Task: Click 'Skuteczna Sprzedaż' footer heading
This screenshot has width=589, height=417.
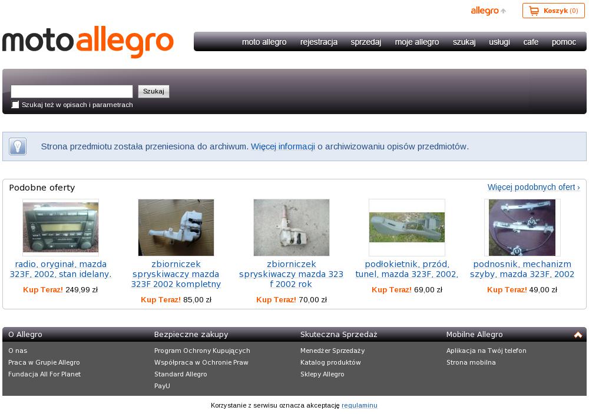Action: [339, 335]
